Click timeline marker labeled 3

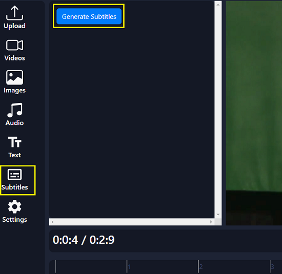point(272,267)
